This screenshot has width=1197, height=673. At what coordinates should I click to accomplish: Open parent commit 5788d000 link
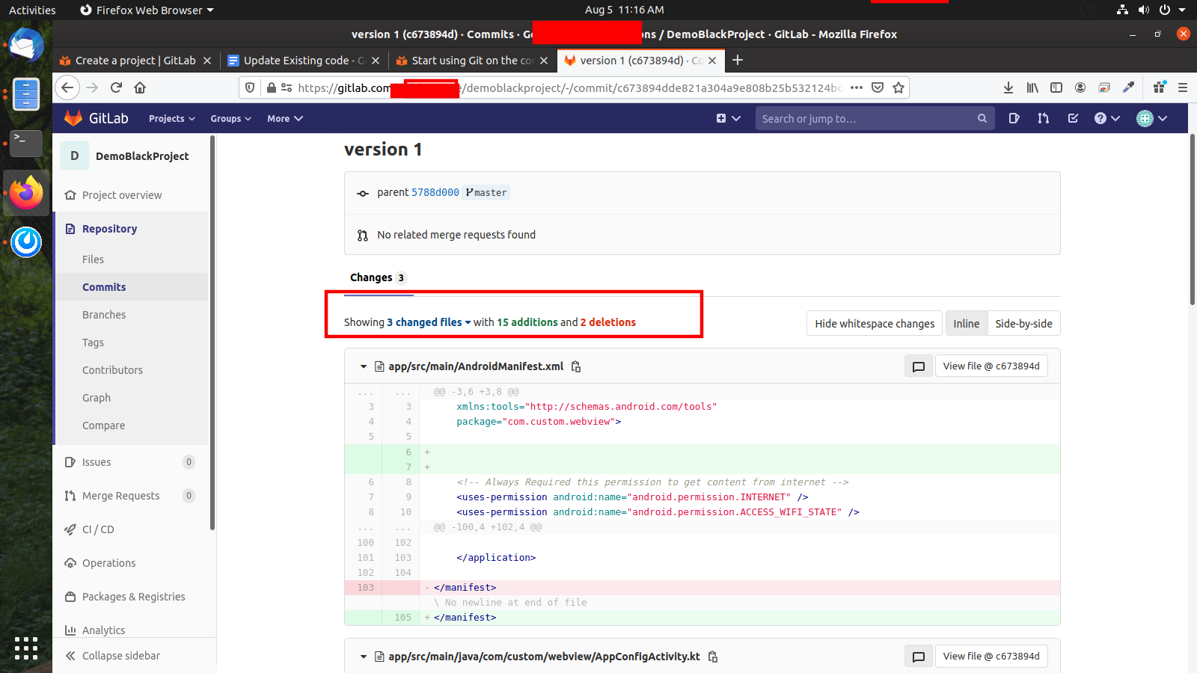(435, 192)
